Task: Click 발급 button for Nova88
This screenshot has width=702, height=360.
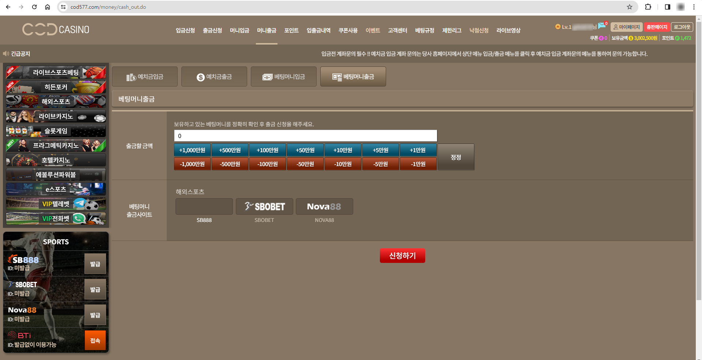Action: tap(95, 315)
